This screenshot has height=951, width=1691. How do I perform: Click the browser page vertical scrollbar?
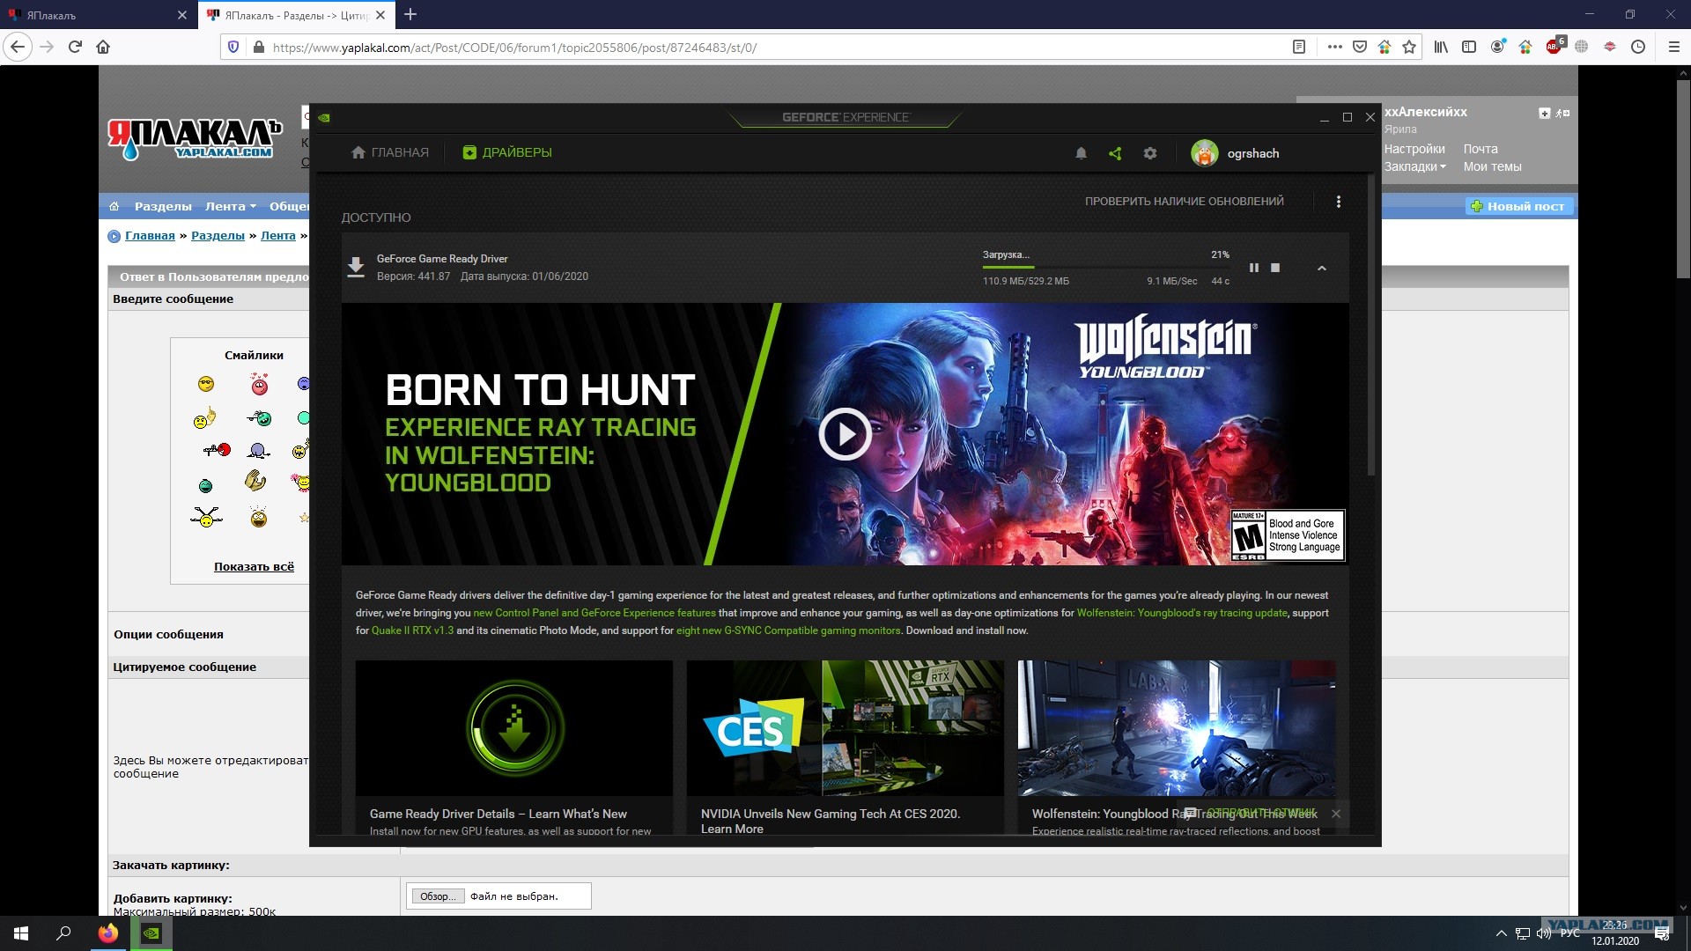pyautogui.click(x=1683, y=180)
